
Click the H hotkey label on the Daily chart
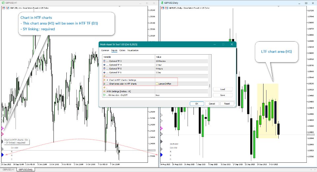pyautogui.click(x=171, y=155)
